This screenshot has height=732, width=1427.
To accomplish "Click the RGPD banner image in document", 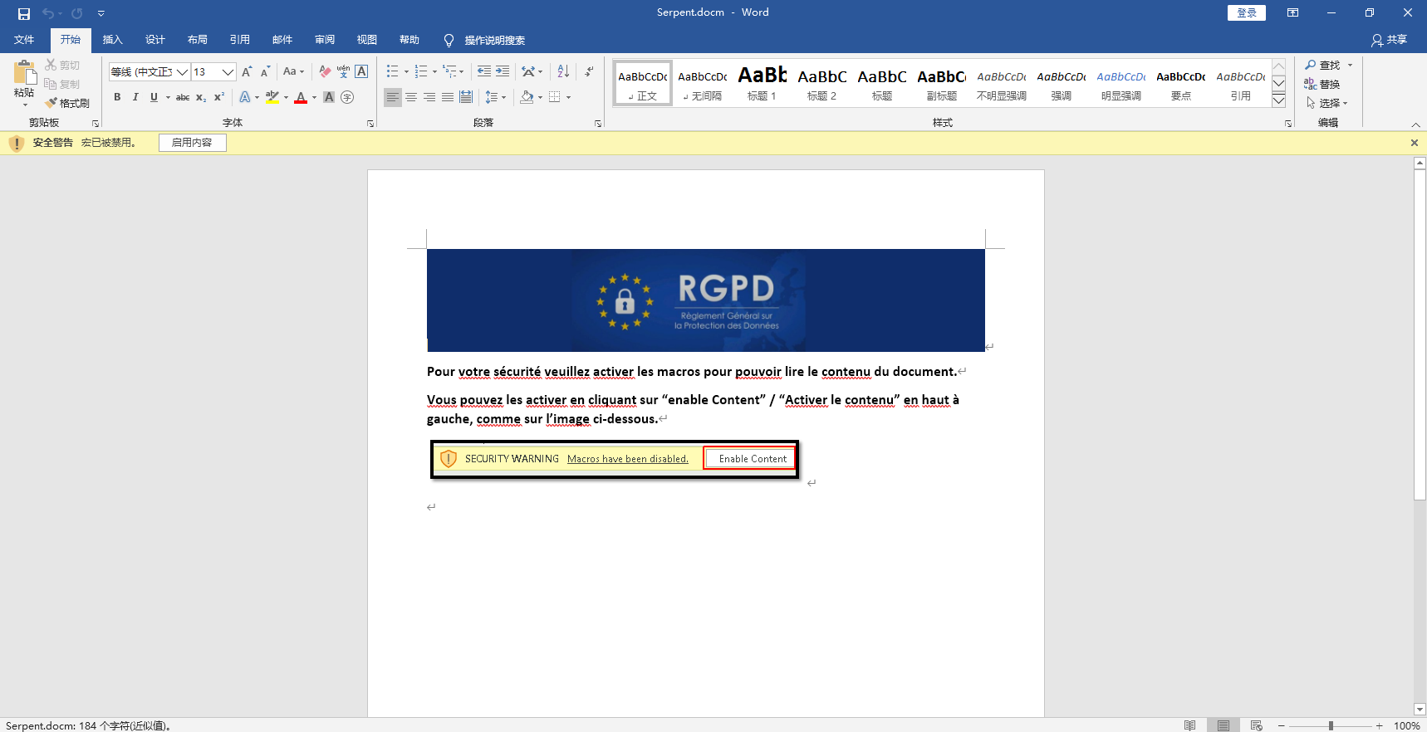I will click(706, 300).
